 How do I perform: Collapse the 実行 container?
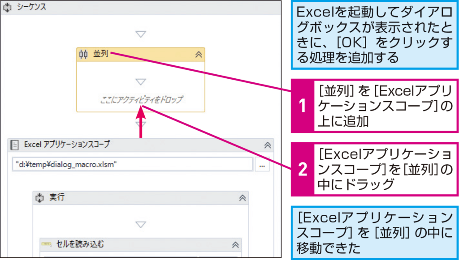click(242, 198)
